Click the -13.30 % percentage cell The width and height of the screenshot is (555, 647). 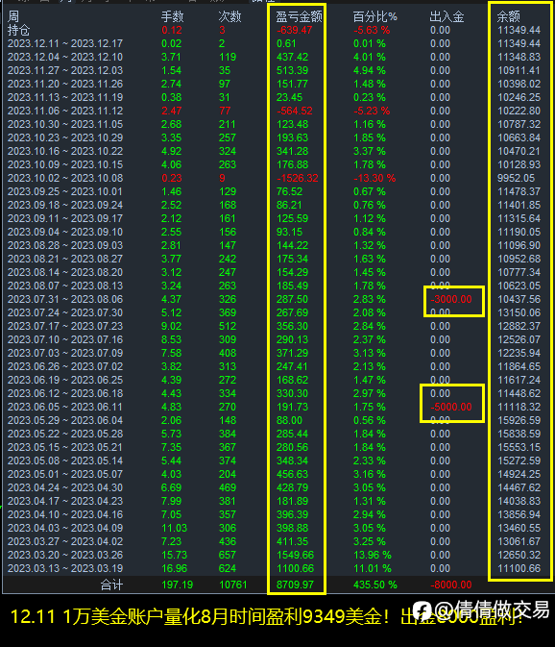[374, 178]
